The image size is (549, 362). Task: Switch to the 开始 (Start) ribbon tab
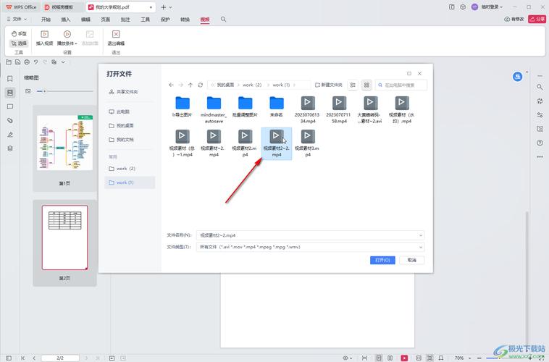click(x=46, y=20)
